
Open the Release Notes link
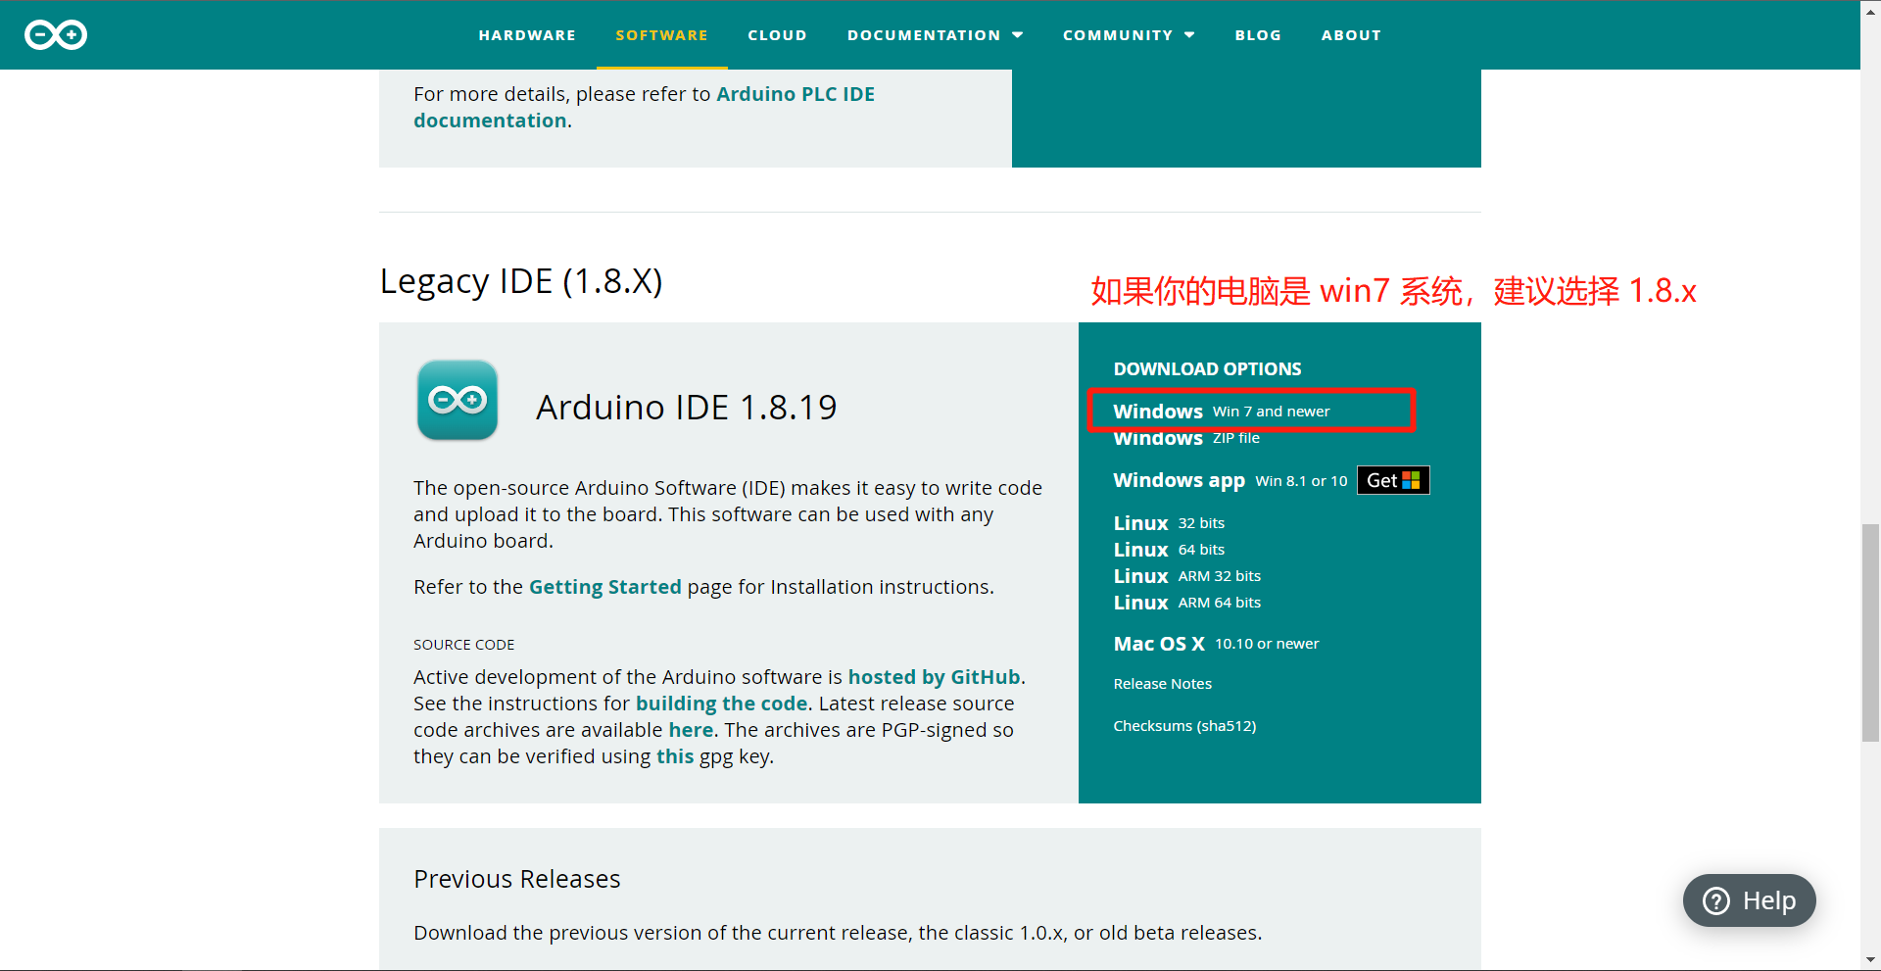(1162, 684)
